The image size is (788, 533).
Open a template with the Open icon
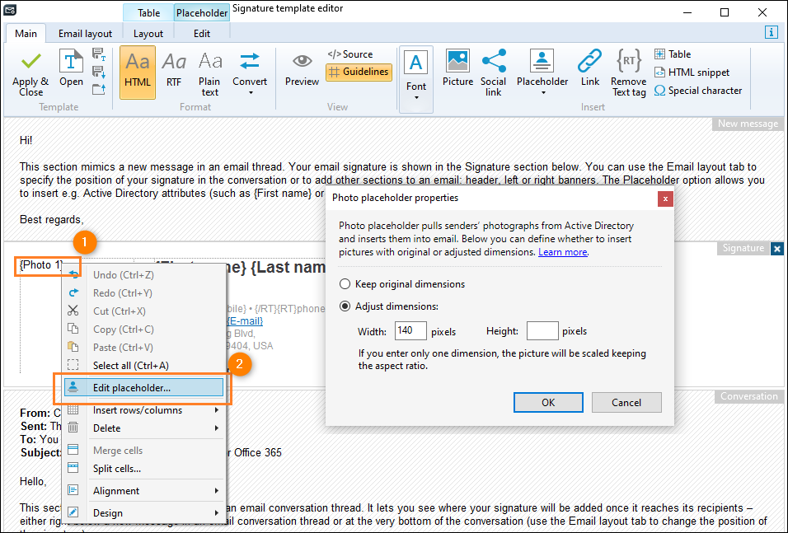click(x=72, y=68)
